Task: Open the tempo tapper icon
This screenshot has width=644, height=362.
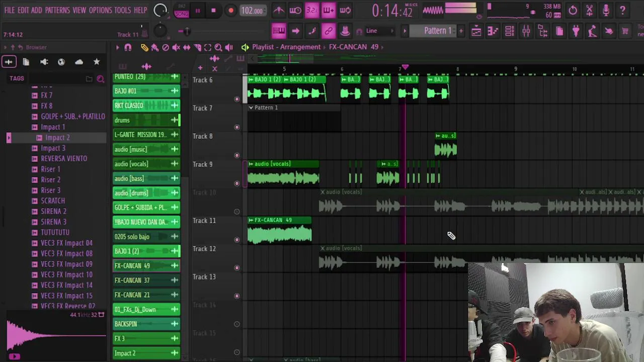Action: click(x=592, y=31)
